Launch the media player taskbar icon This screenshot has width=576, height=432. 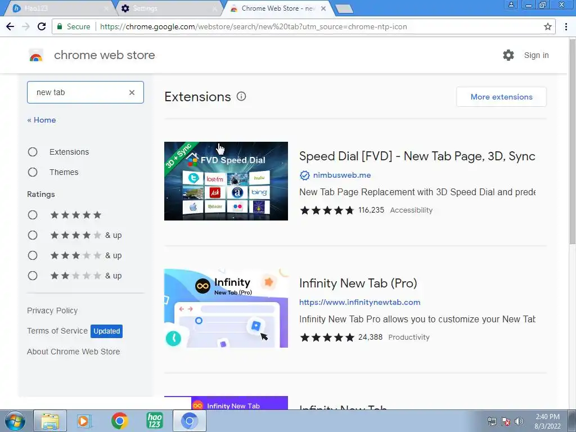[84, 421]
